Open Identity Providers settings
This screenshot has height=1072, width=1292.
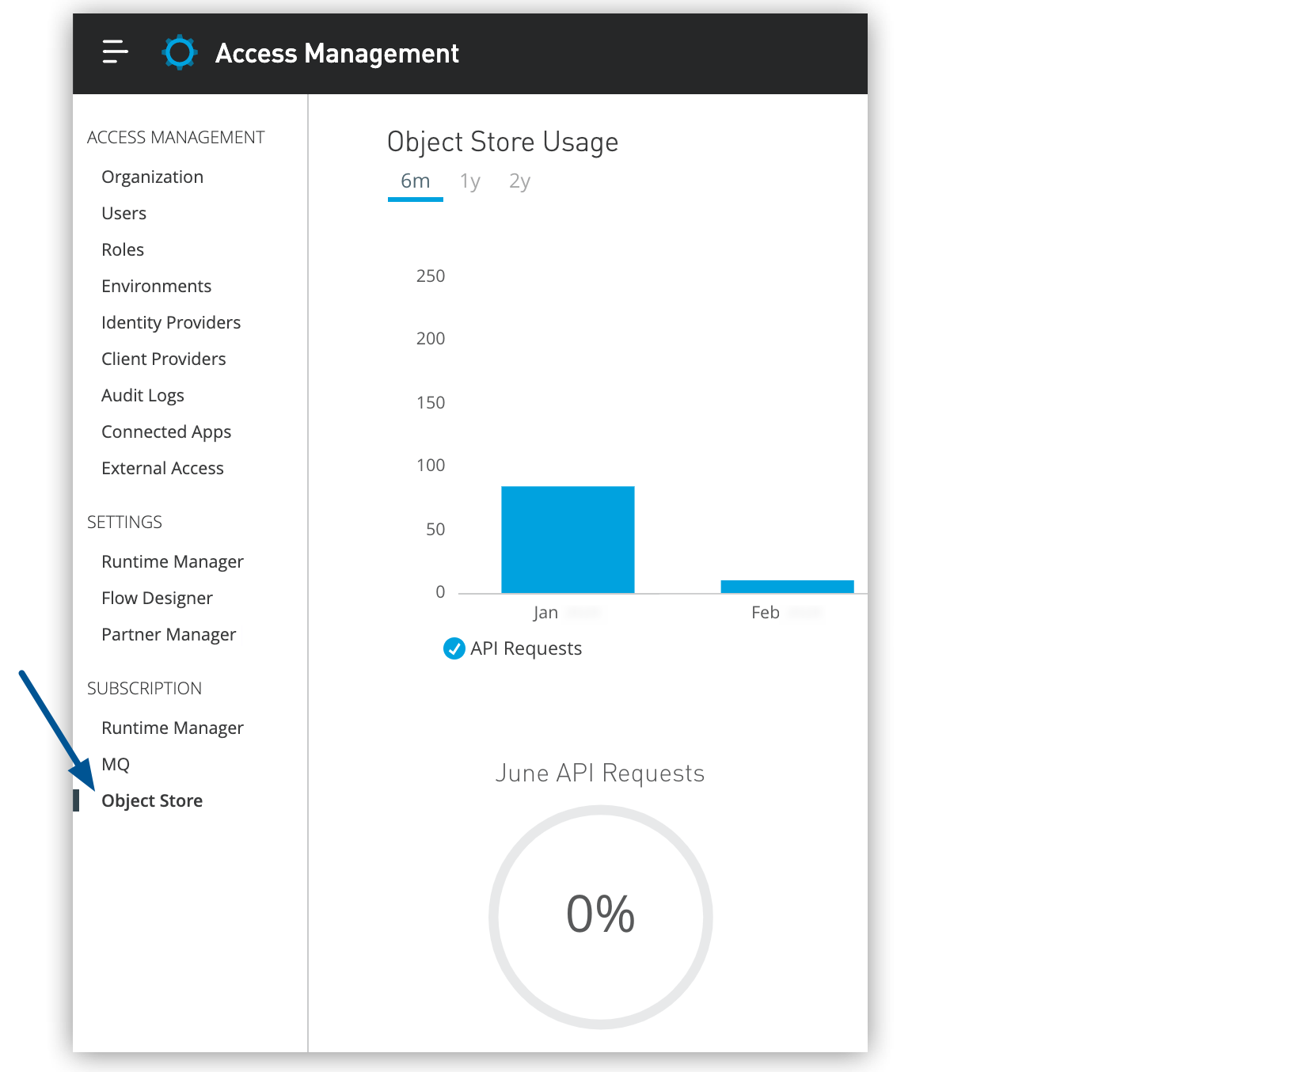click(171, 322)
